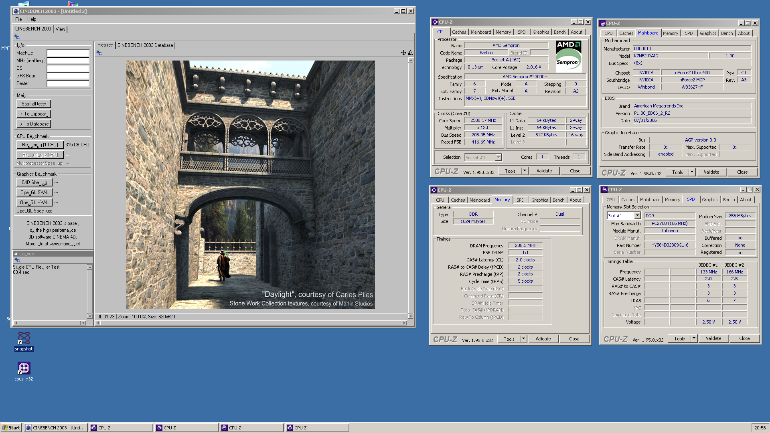
Task: Open the Tools dropdown arrow in CPU-Z Mainboard window
Action: pyautogui.click(x=692, y=172)
